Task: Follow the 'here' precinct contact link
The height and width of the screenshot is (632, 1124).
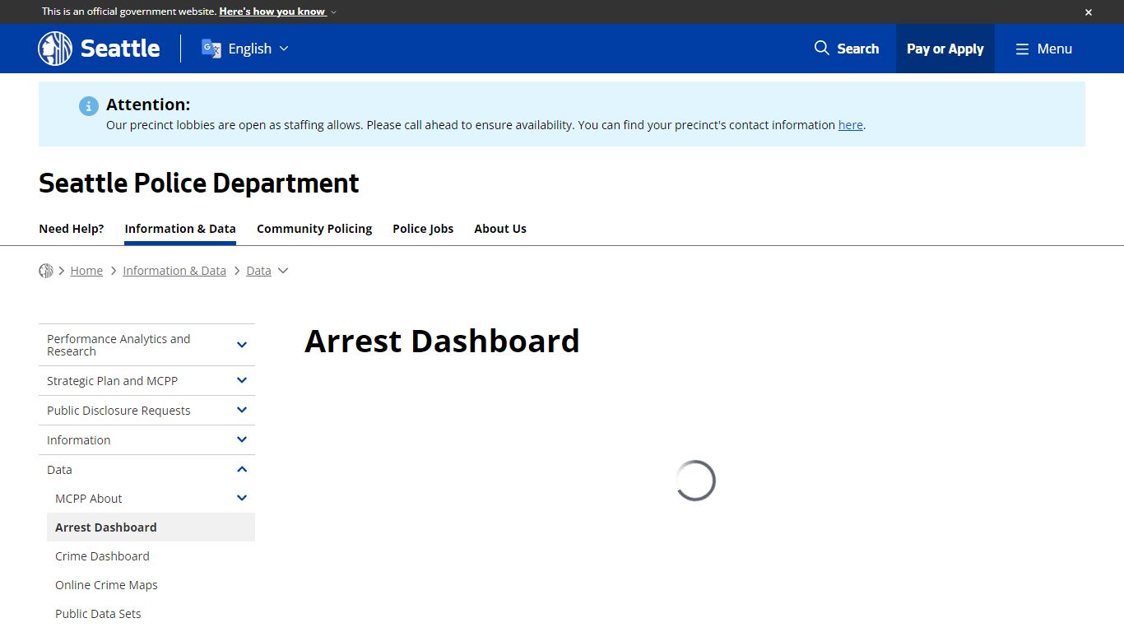Action: point(851,125)
